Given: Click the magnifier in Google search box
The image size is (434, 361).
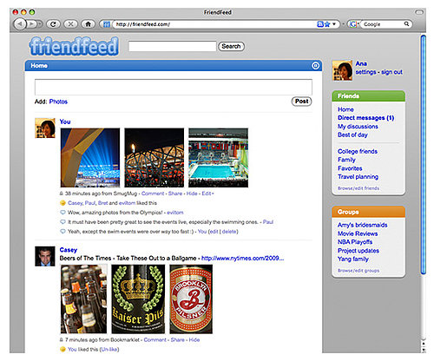Looking at the screenshot, I should (406, 24).
